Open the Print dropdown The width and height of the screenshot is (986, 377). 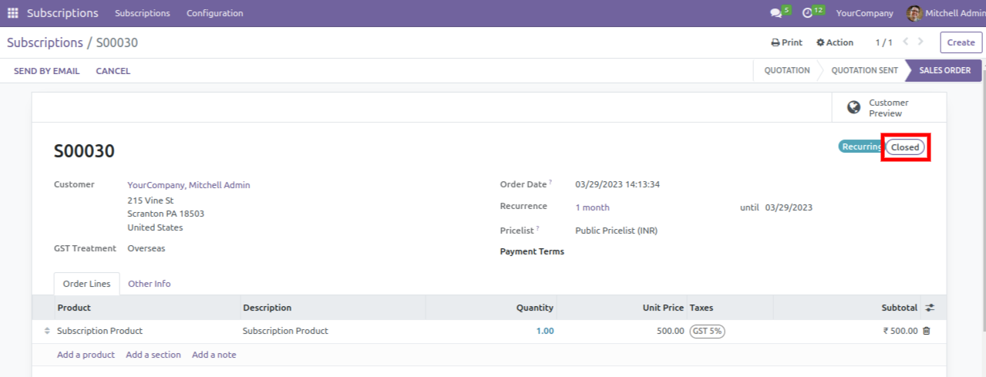tap(786, 42)
